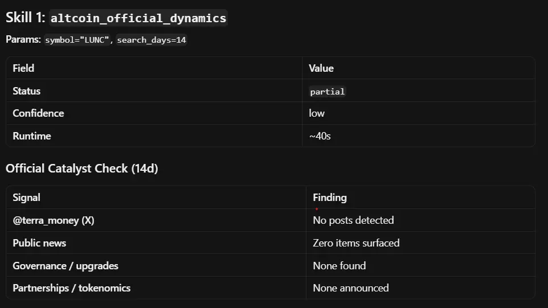Click the Field column header
The width and height of the screenshot is (548, 308).
coord(23,68)
